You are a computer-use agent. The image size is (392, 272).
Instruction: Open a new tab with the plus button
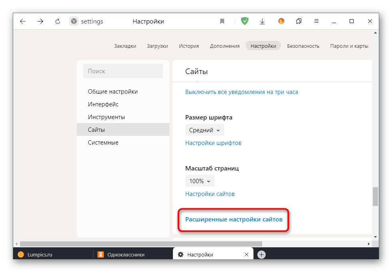[262, 254]
